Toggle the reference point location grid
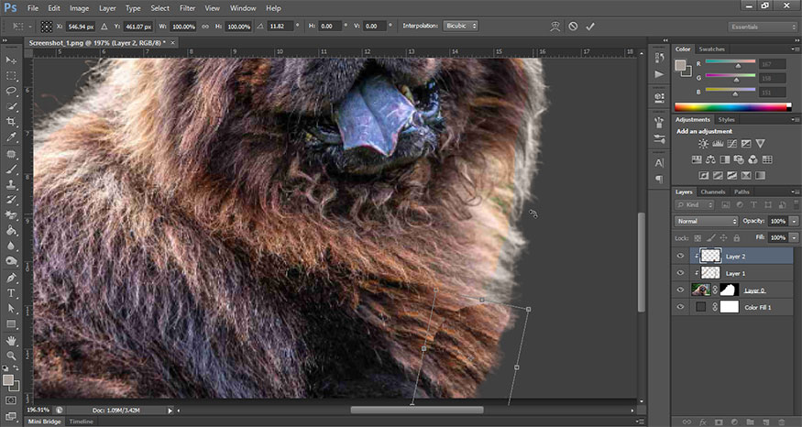The width and height of the screenshot is (802, 427). pos(47,26)
